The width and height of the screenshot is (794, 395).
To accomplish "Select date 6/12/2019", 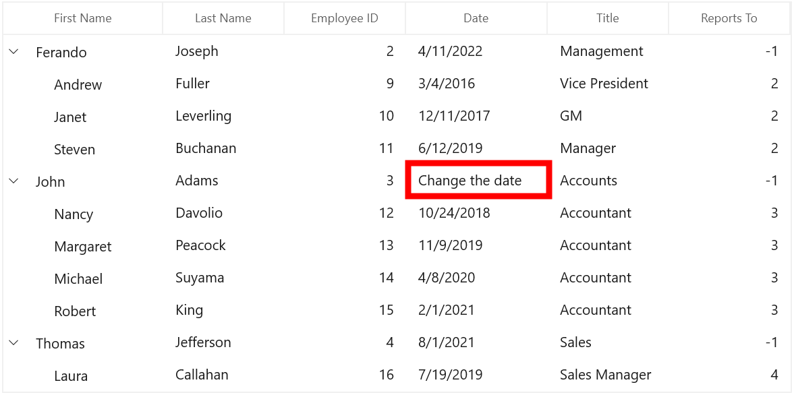I will 450,148.
